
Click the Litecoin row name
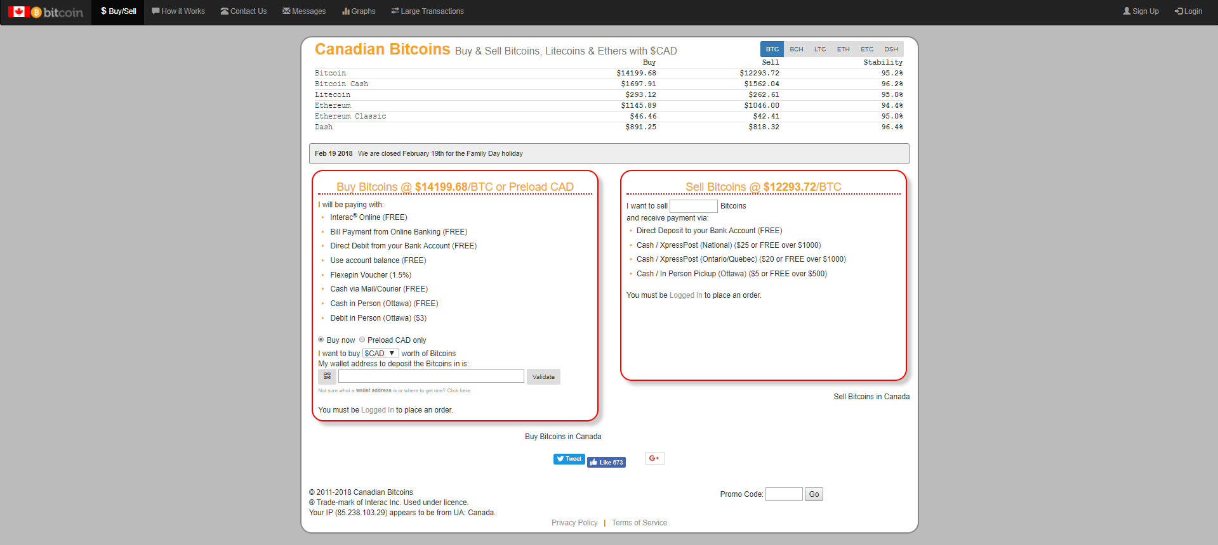(x=333, y=95)
